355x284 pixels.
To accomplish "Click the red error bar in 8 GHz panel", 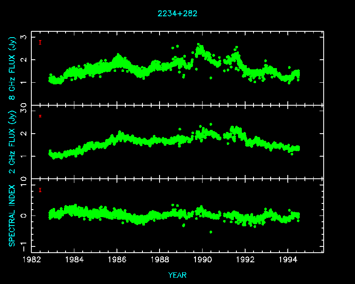I will pos(40,42).
